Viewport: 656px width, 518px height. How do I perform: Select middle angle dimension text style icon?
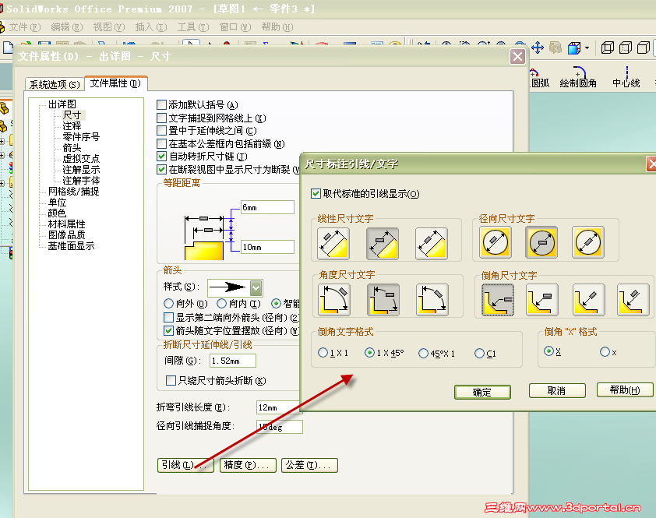click(383, 300)
